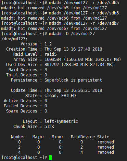Click the Number column header
The image size is (127, 161).
tap(18, 137)
